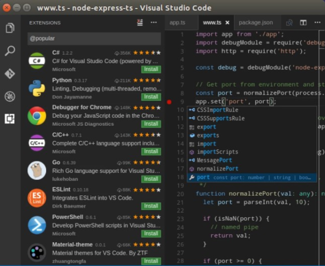
Task: Open the PowerShell extension title
Action: pos(68,217)
